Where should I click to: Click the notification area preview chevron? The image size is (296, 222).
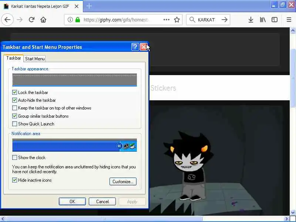pyautogui.click(x=119, y=146)
